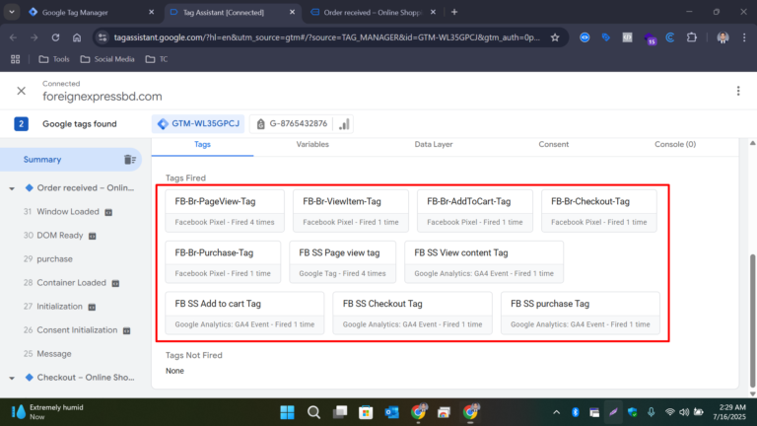The image size is (757, 426).
Task: Open Microsoft Outlook from the taskbar
Action: 390,412
